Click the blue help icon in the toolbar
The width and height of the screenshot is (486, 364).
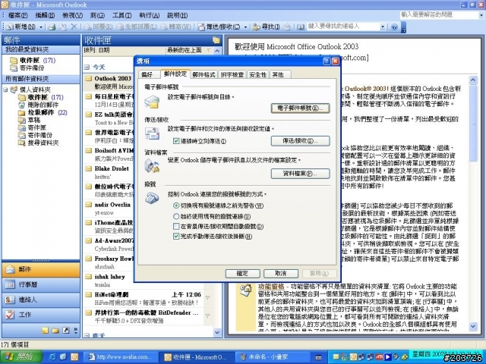pyautogui.click(x=394, y=27)
